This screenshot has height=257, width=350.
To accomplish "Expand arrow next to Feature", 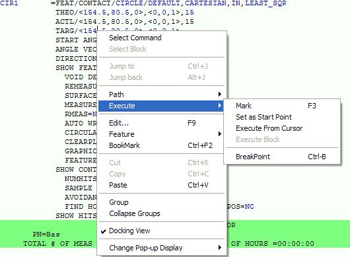I will (220, 134).
